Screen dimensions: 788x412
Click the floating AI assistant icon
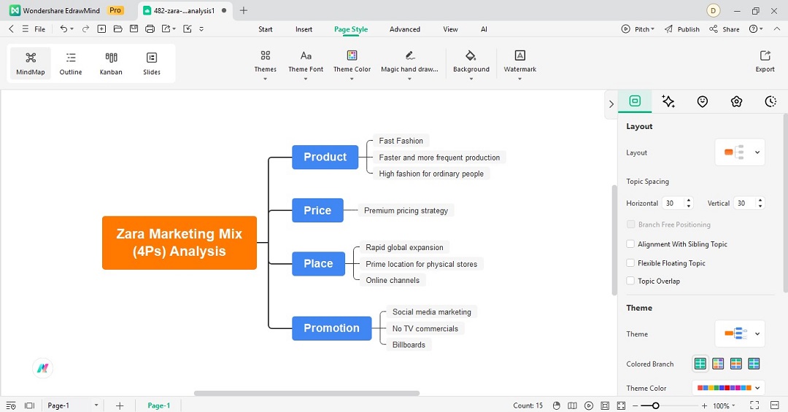tap(43, 368)
